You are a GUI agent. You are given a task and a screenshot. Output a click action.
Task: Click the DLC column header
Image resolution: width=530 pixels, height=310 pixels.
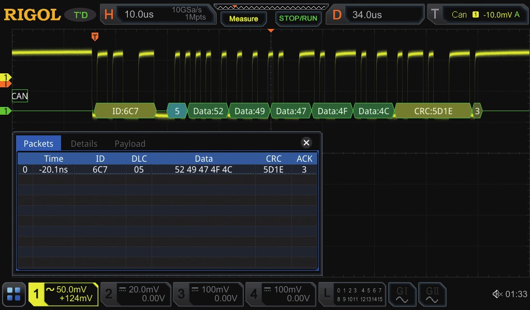coord(139,159)
